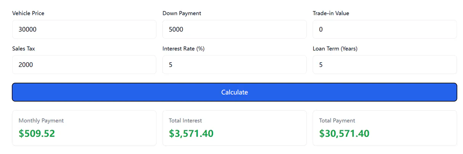This screenshot has width=463, height=154.
Task: Select the Down Payment input box
Action: click(234, 29)
